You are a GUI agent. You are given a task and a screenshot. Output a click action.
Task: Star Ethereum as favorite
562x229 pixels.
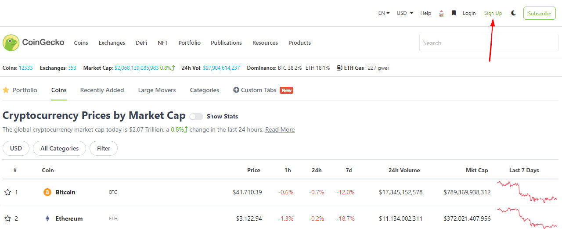[x=7, y=218]
